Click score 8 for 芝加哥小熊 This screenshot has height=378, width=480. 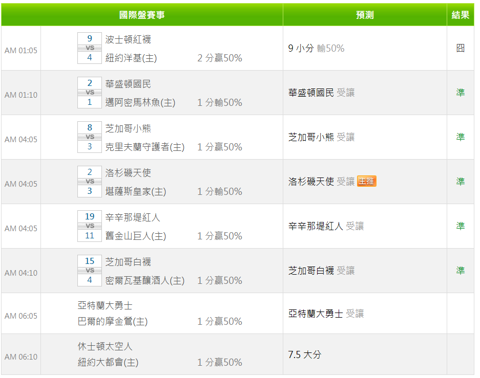[x=89, y=127]
